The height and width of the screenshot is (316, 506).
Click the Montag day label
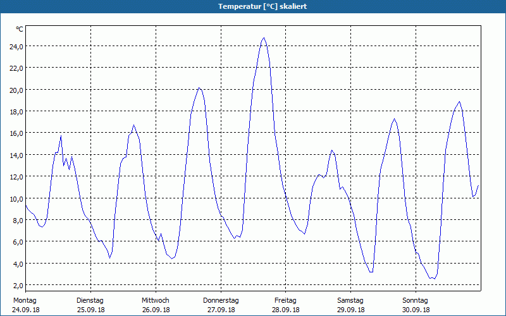pyautogui.click(x=25, y=300)
